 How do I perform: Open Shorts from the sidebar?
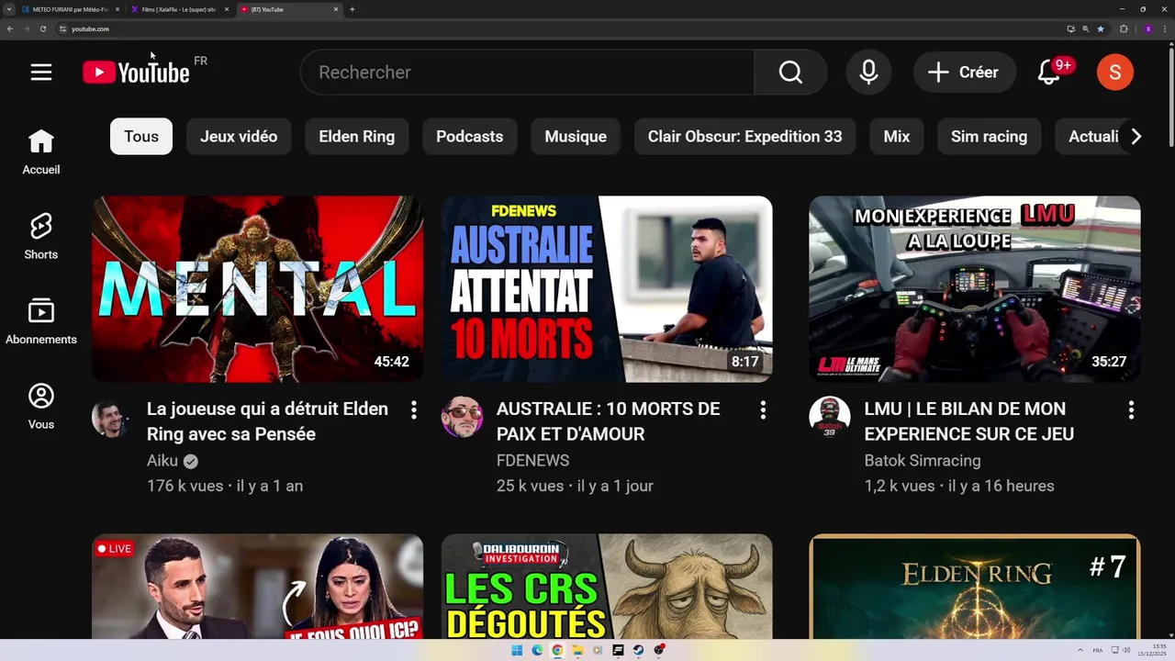pyautogui.click(x=41, y=237)
